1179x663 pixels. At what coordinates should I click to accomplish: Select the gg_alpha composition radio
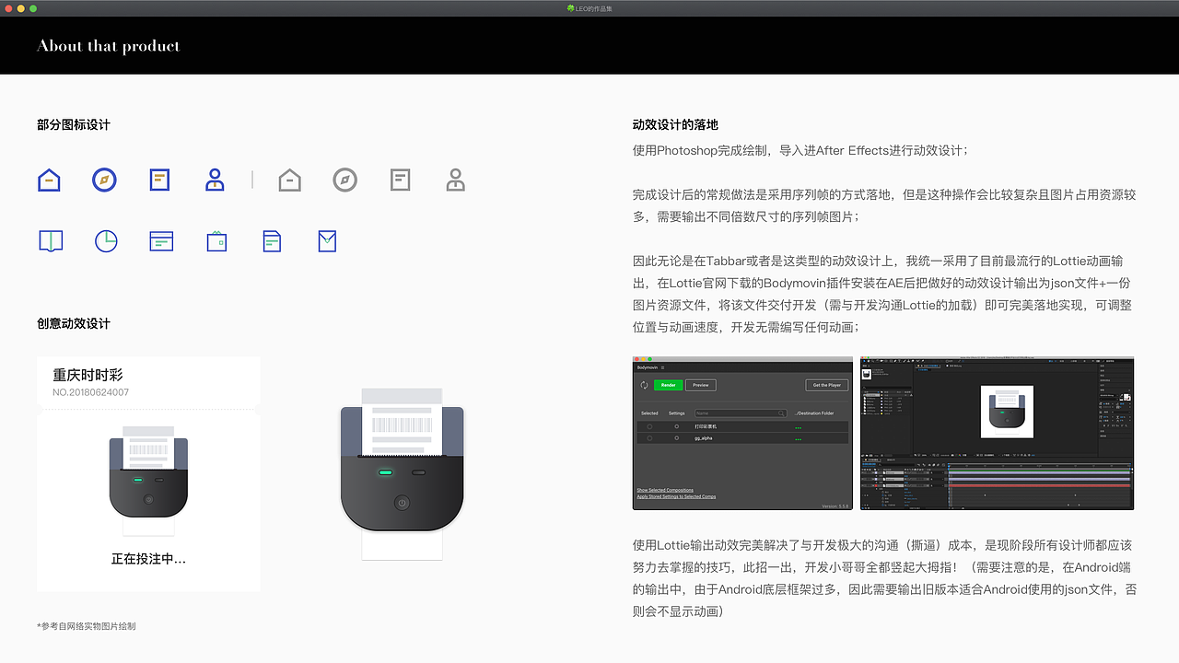coord(649,438)
